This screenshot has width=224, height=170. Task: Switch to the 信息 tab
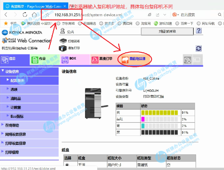click(15, 60)
